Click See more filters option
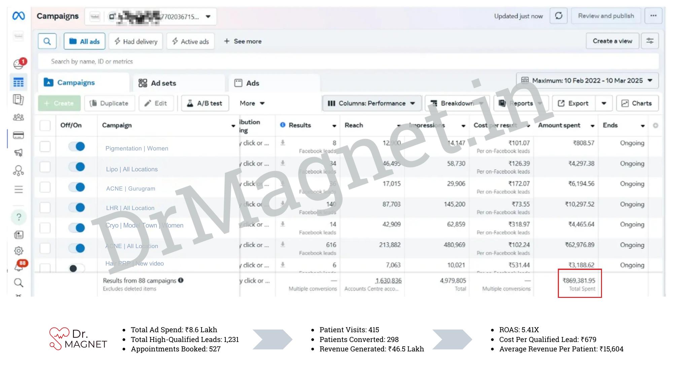Screen dimensions: 673x379 (243, 41)
